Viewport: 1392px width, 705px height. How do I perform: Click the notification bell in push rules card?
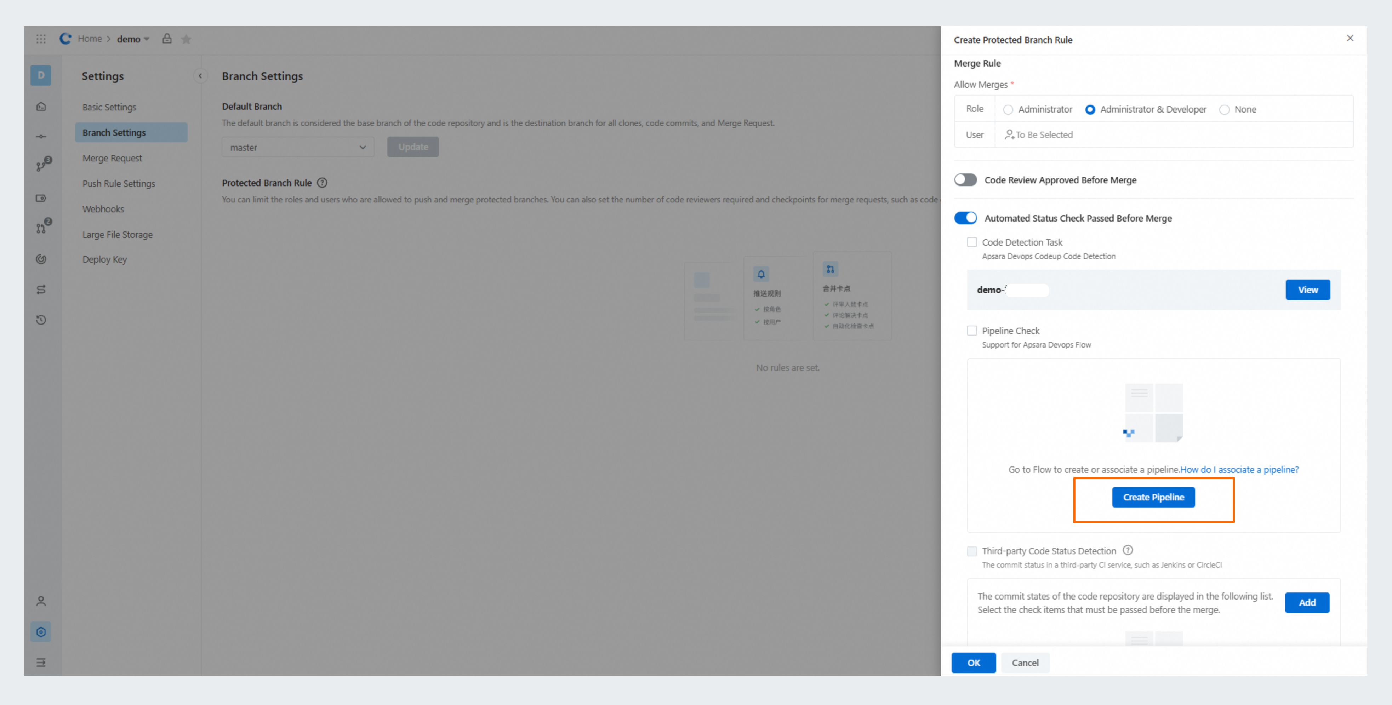click(761, 274)
